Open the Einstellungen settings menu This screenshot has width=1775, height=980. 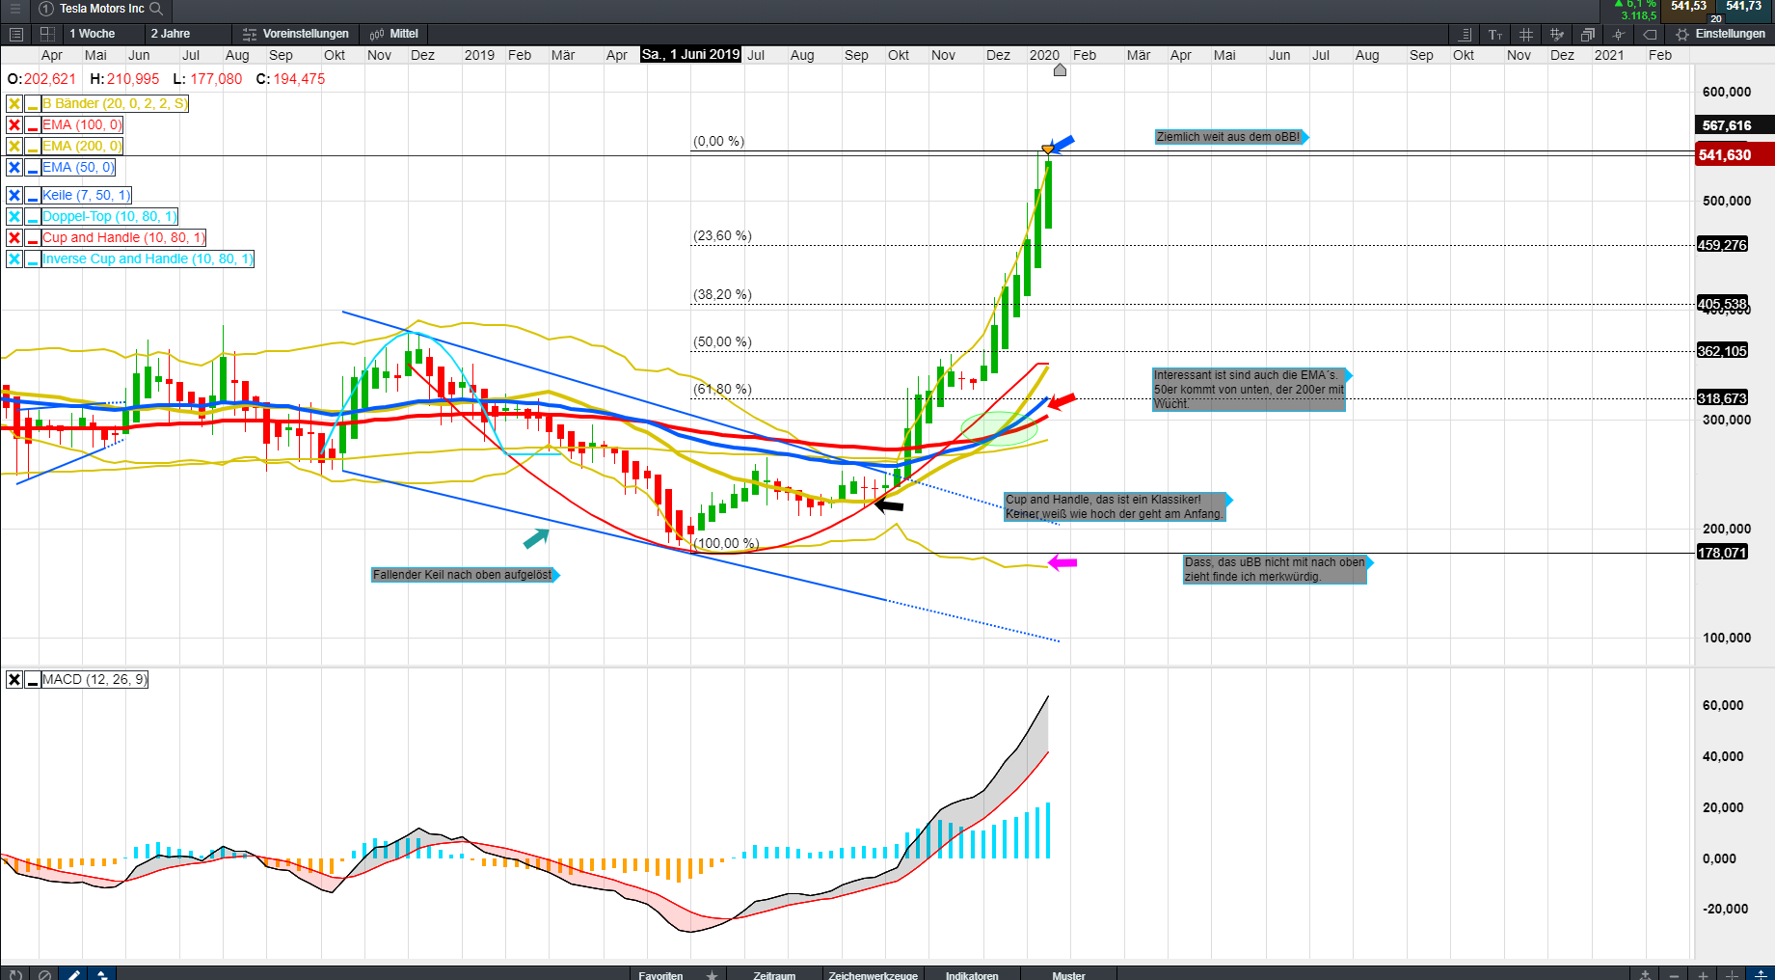(x=1721, y=34)
